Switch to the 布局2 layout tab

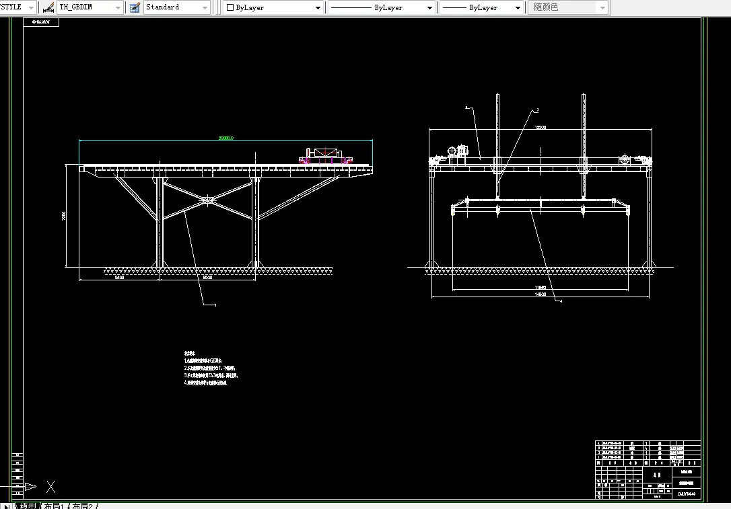tap(83, 506)
